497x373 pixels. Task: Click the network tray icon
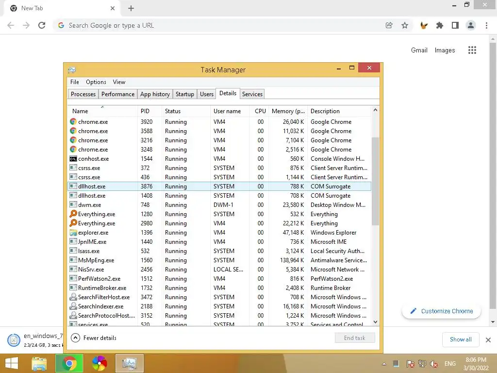(x=422, y=364)
